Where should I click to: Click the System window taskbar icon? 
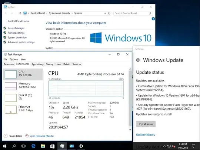pyautogui.click(x=71, y=146)
